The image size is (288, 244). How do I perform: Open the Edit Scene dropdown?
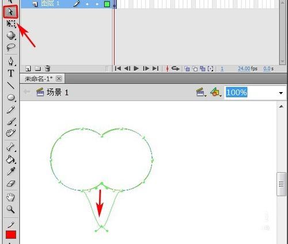tap(201, 92)
